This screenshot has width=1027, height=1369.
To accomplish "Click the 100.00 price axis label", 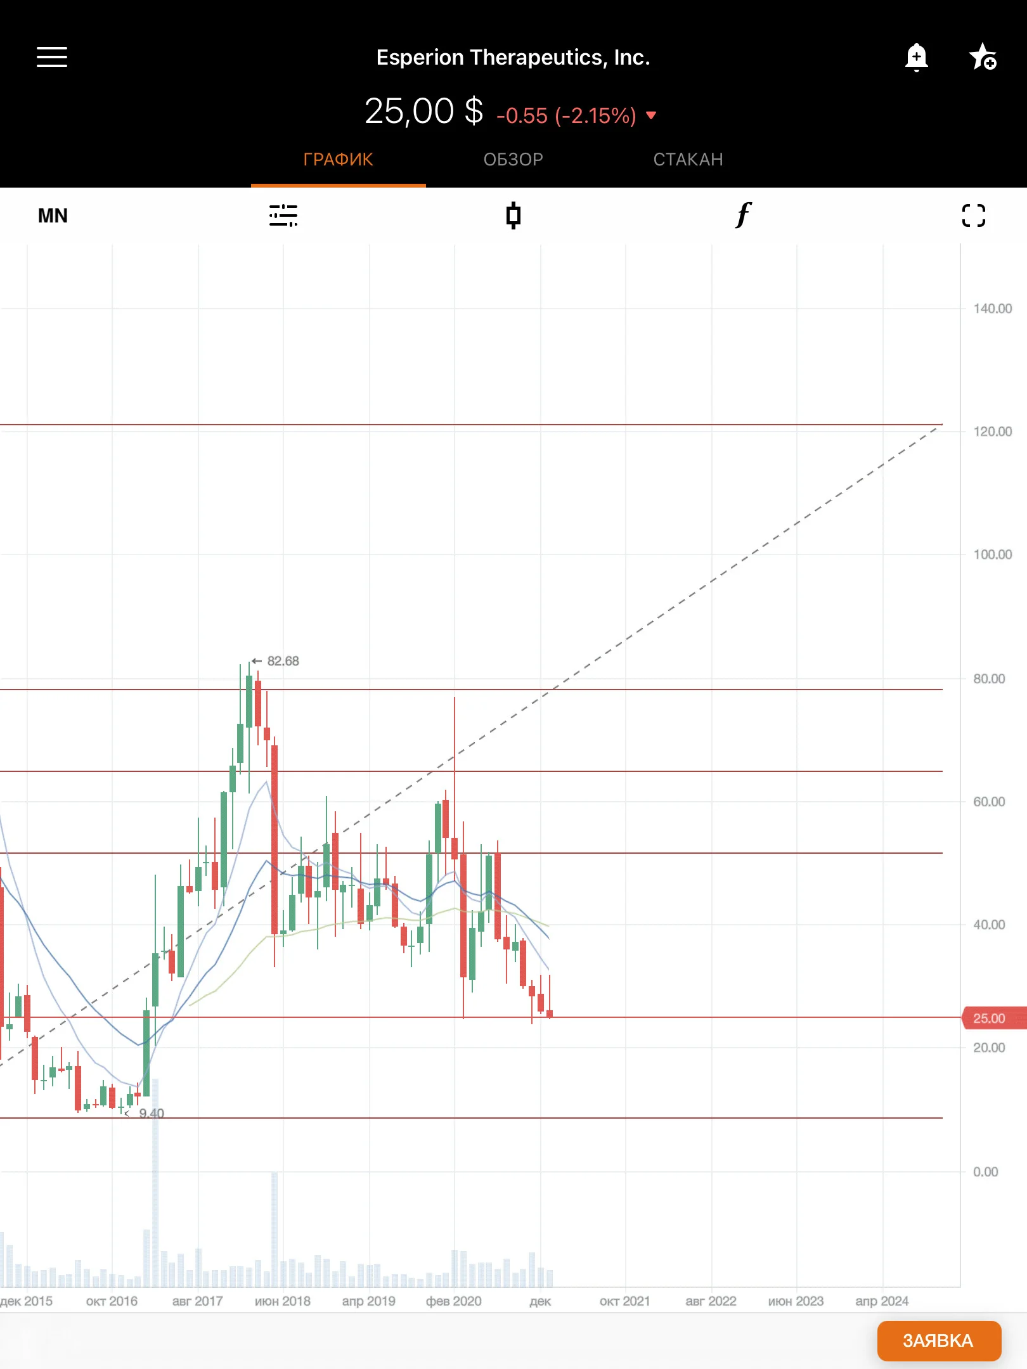I will click(x=993, y=555).
